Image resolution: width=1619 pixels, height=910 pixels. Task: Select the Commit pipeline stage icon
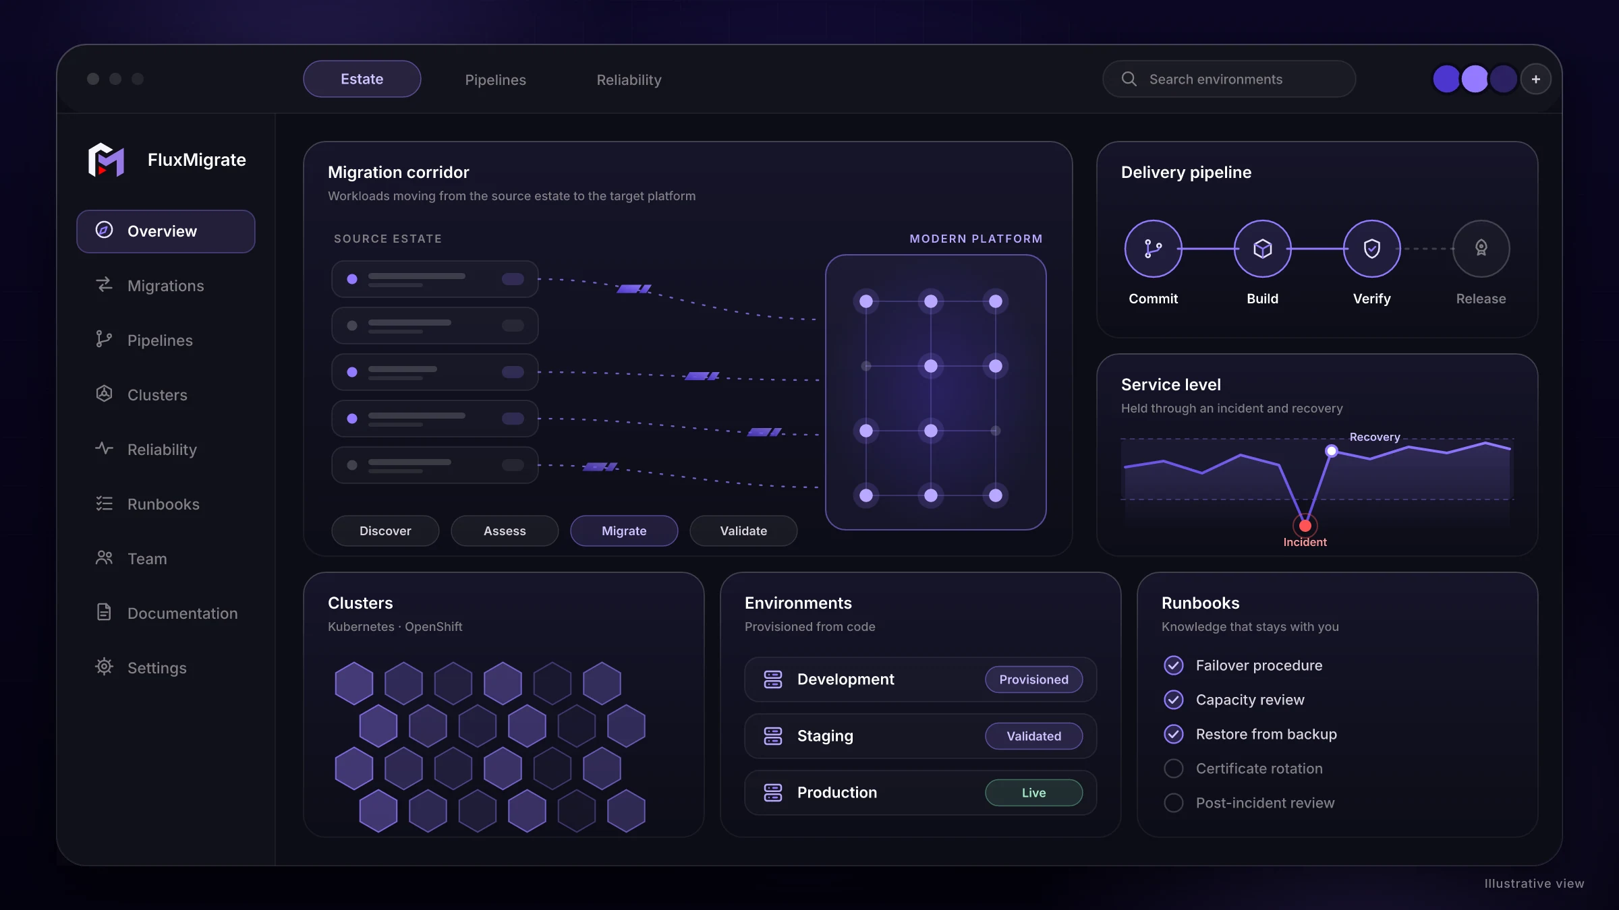tap(1154, 249)
